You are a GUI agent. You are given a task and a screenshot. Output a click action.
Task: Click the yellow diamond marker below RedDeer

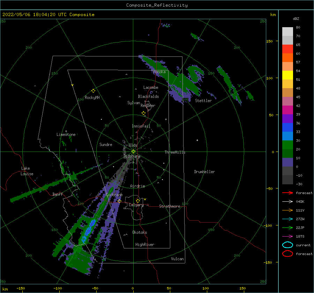tap(144, 113)
